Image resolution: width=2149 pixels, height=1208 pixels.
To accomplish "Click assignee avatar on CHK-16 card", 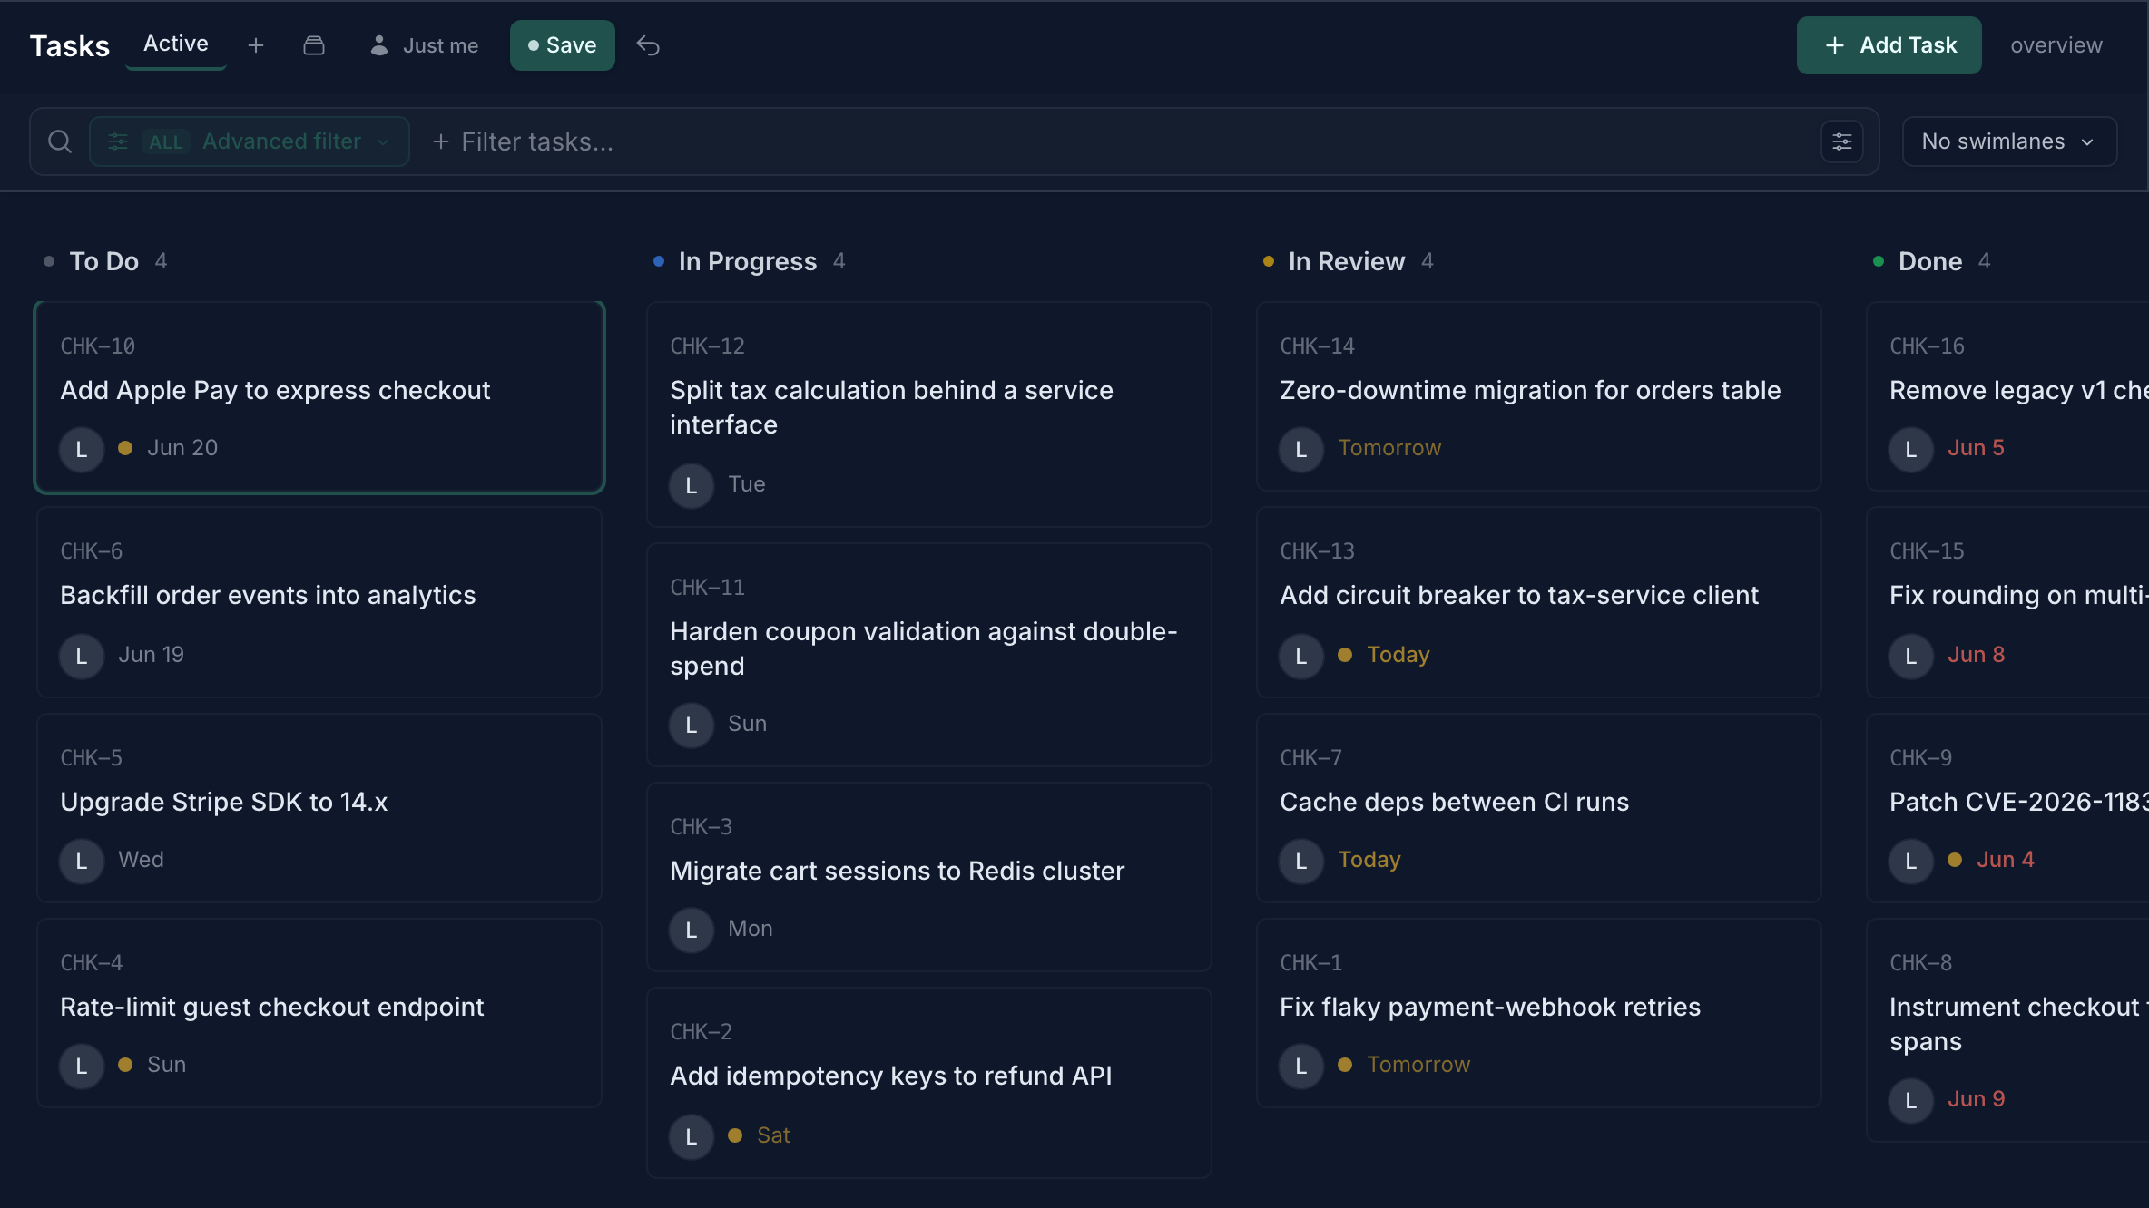I will 1911,449.
